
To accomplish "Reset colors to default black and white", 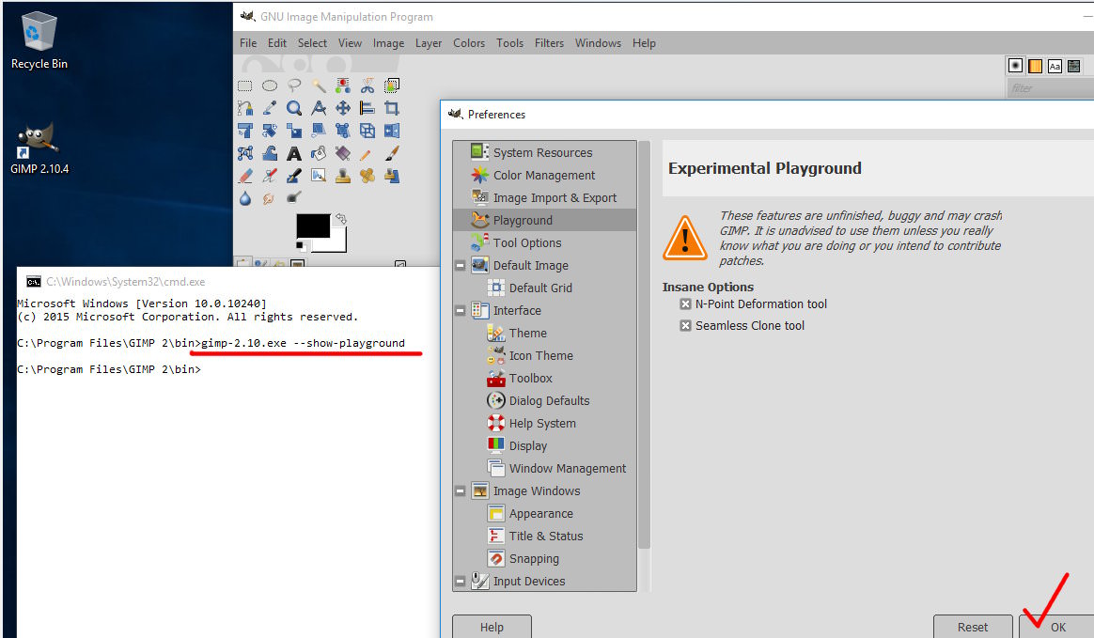I will point(300,246).
